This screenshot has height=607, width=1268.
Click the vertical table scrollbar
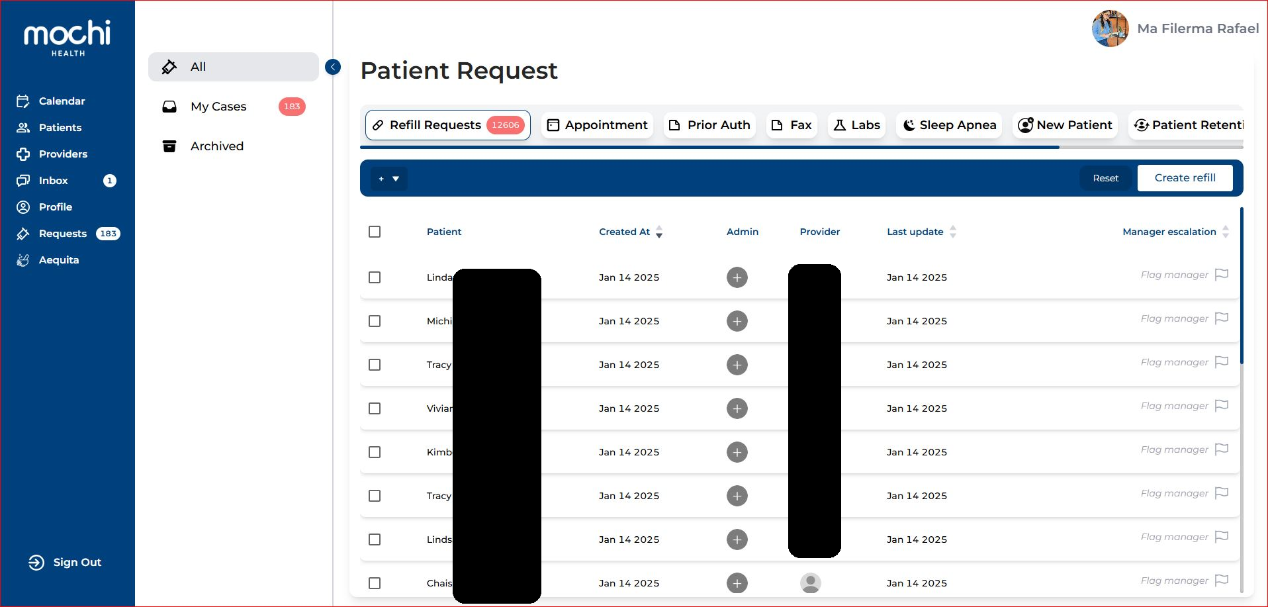(x=1242, y=285)
